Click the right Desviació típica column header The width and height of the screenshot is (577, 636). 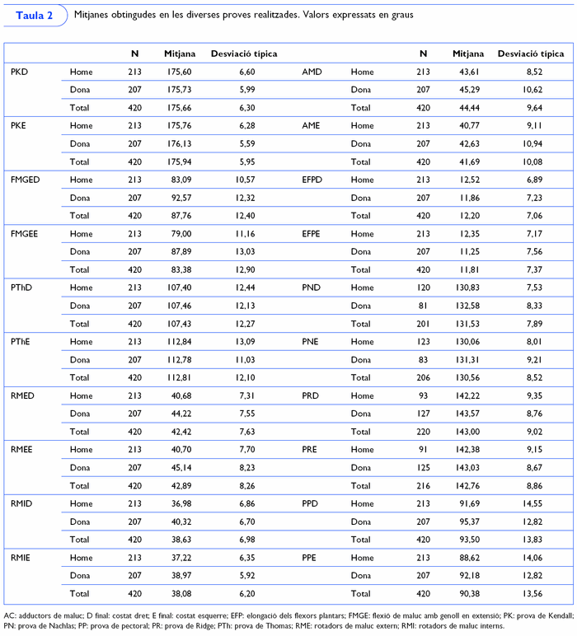tap(530, 54)
